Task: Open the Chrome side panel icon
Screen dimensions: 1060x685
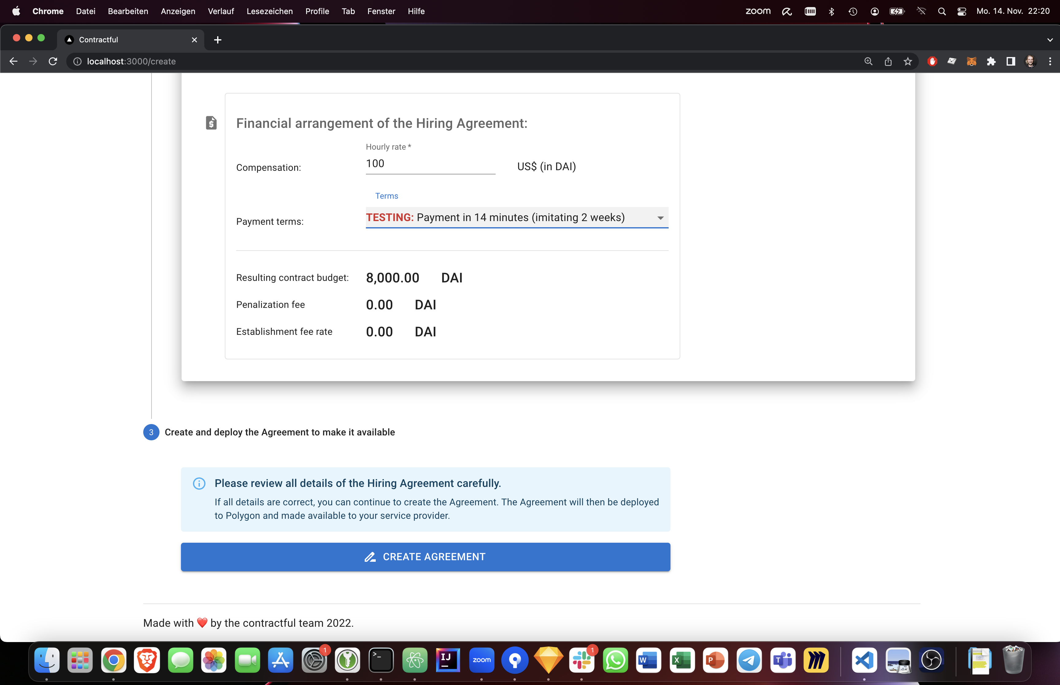Action: pyautogui.click(x=1011, y=61)
